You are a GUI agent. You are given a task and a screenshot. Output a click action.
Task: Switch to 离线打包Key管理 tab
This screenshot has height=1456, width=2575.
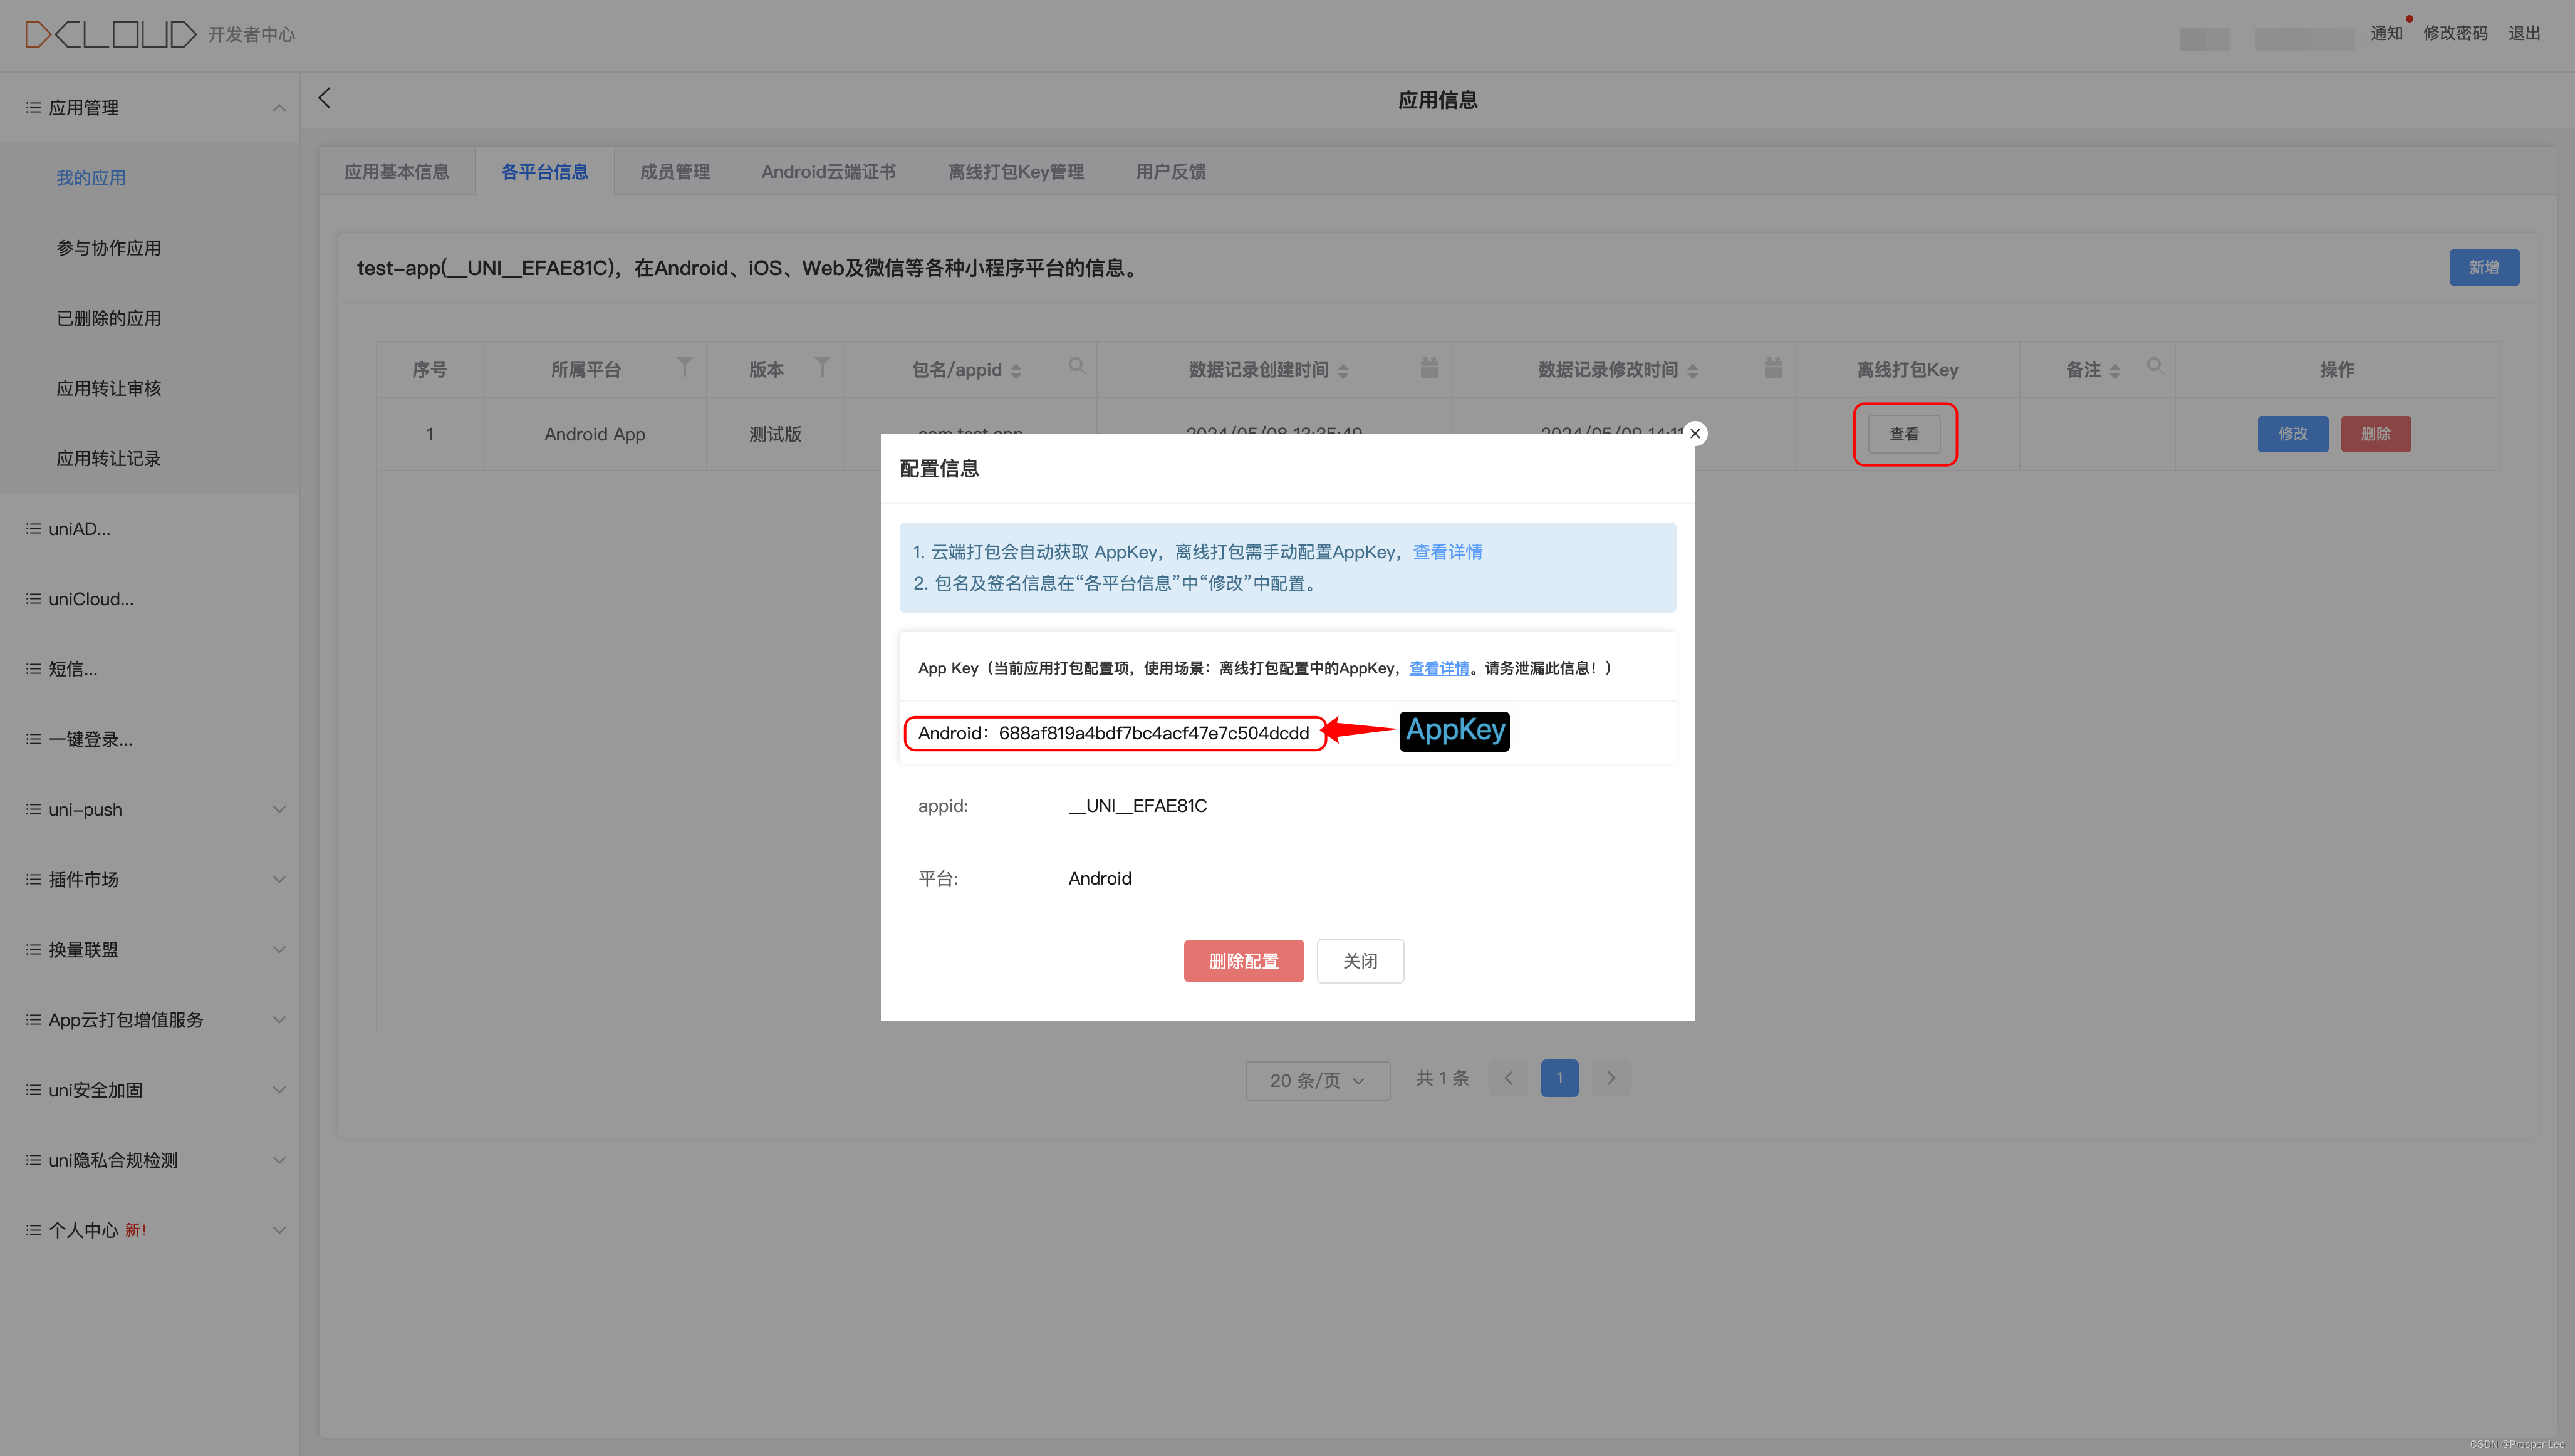(x=1016, y=171)
